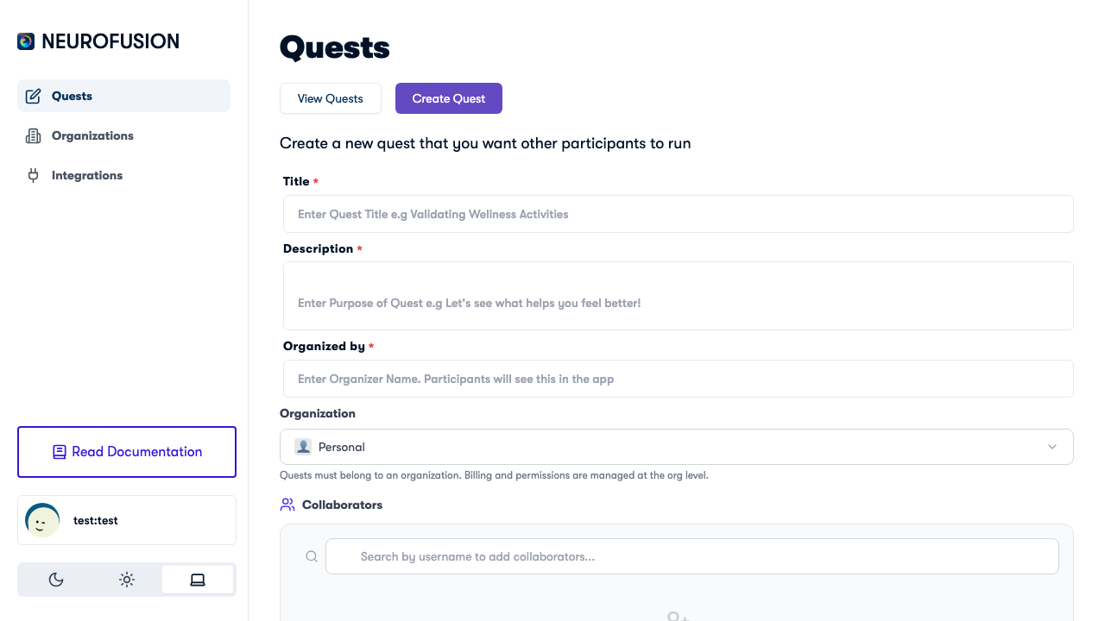The width and height of the screenshot is (1105, 621).
Task: Select the Quests pencil icon in sidebar
Action: 33,96
